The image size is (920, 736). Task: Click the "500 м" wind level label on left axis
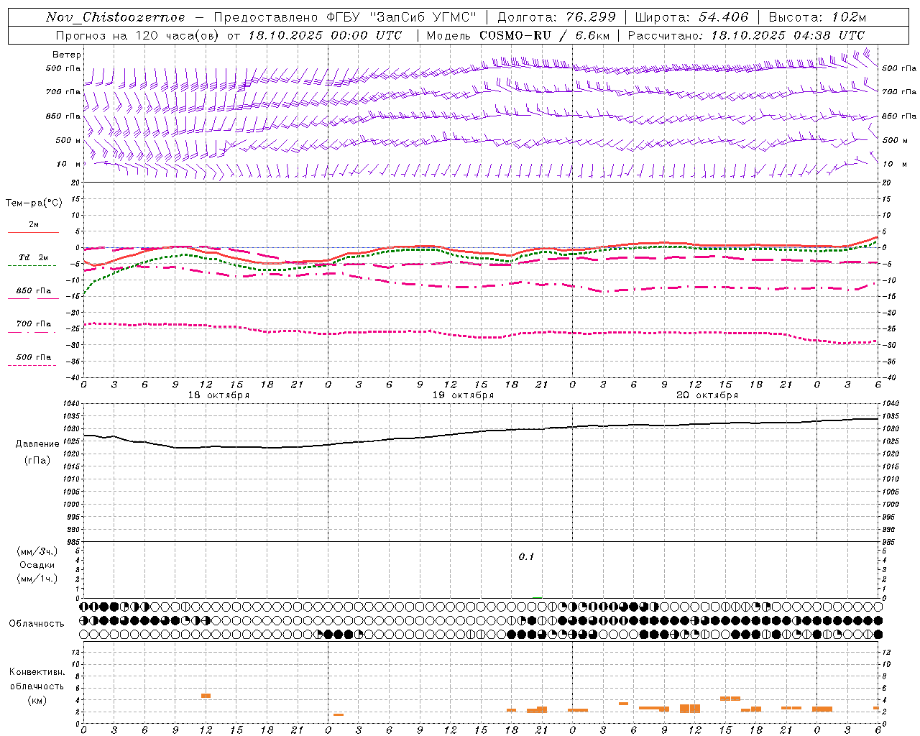[x=68, y=140]
